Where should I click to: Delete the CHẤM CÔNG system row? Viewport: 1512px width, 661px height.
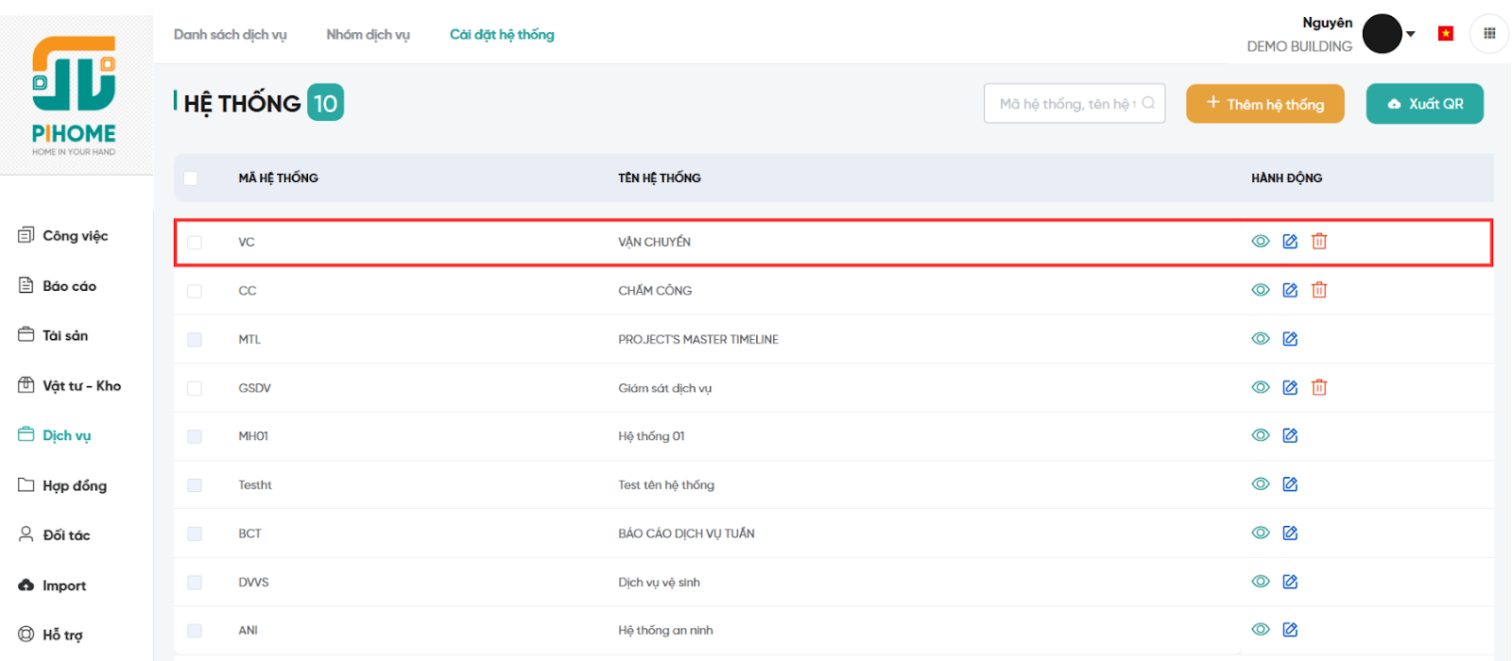pyautogui.click(x=1319, y=290)
